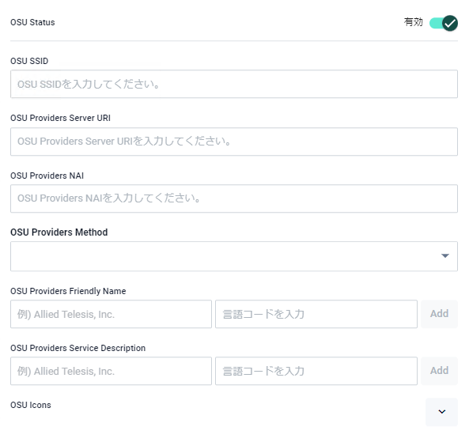Click the OSU Icons label
Viewport: 469px width, 442px height.
[x=31, y=405]
